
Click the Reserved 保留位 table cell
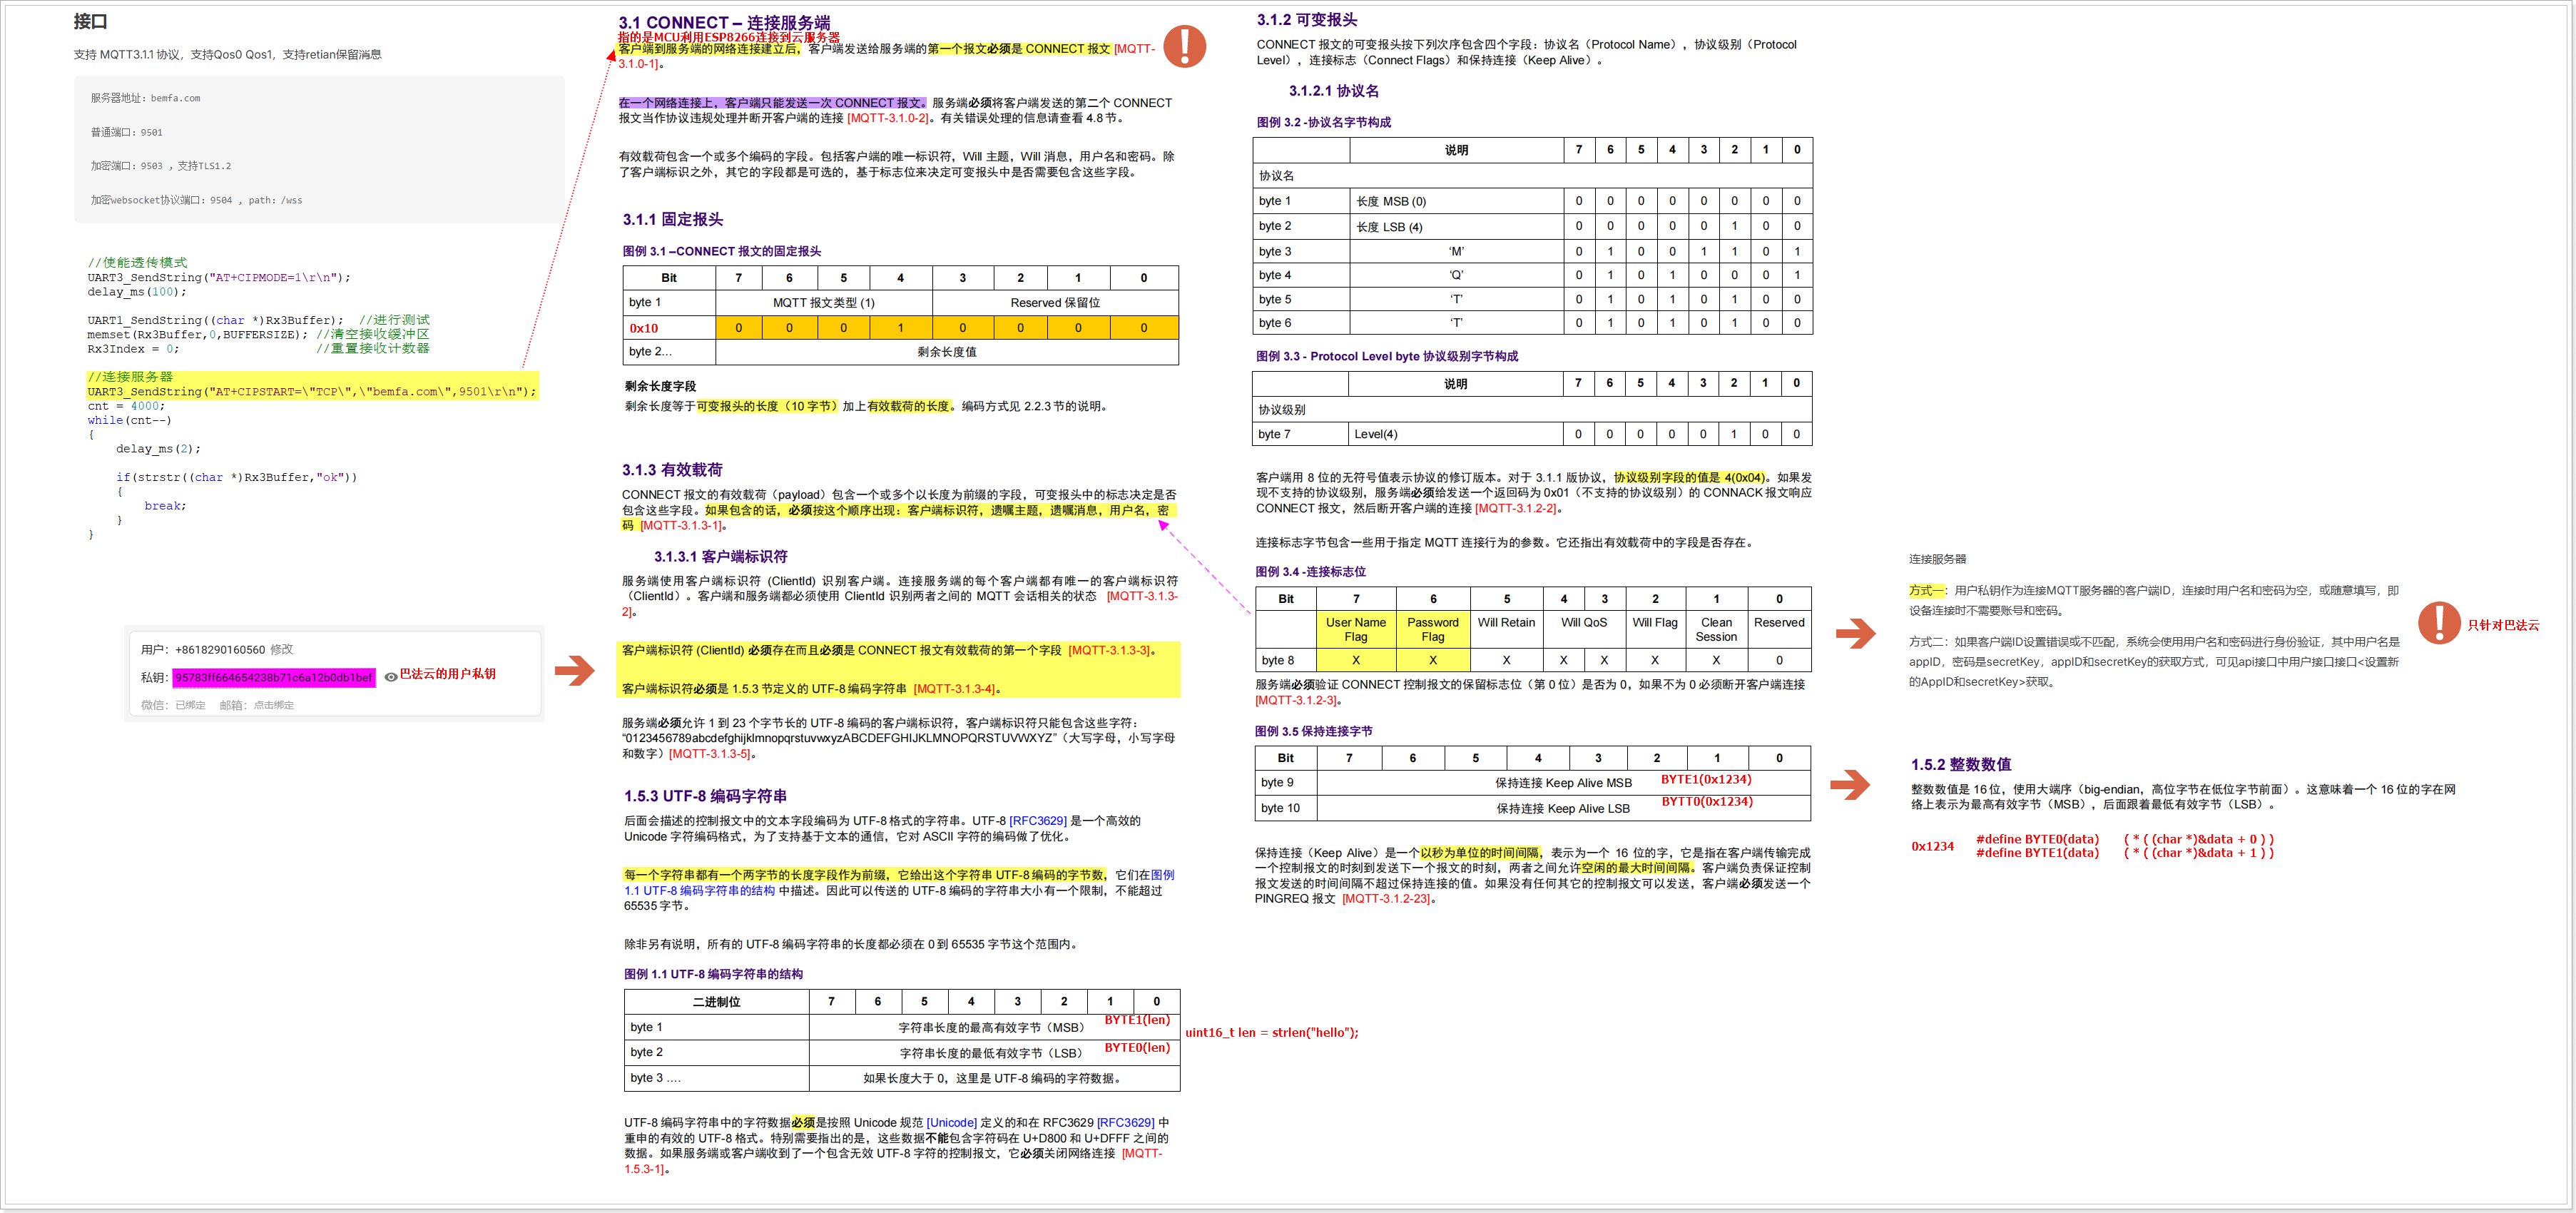1055,303
